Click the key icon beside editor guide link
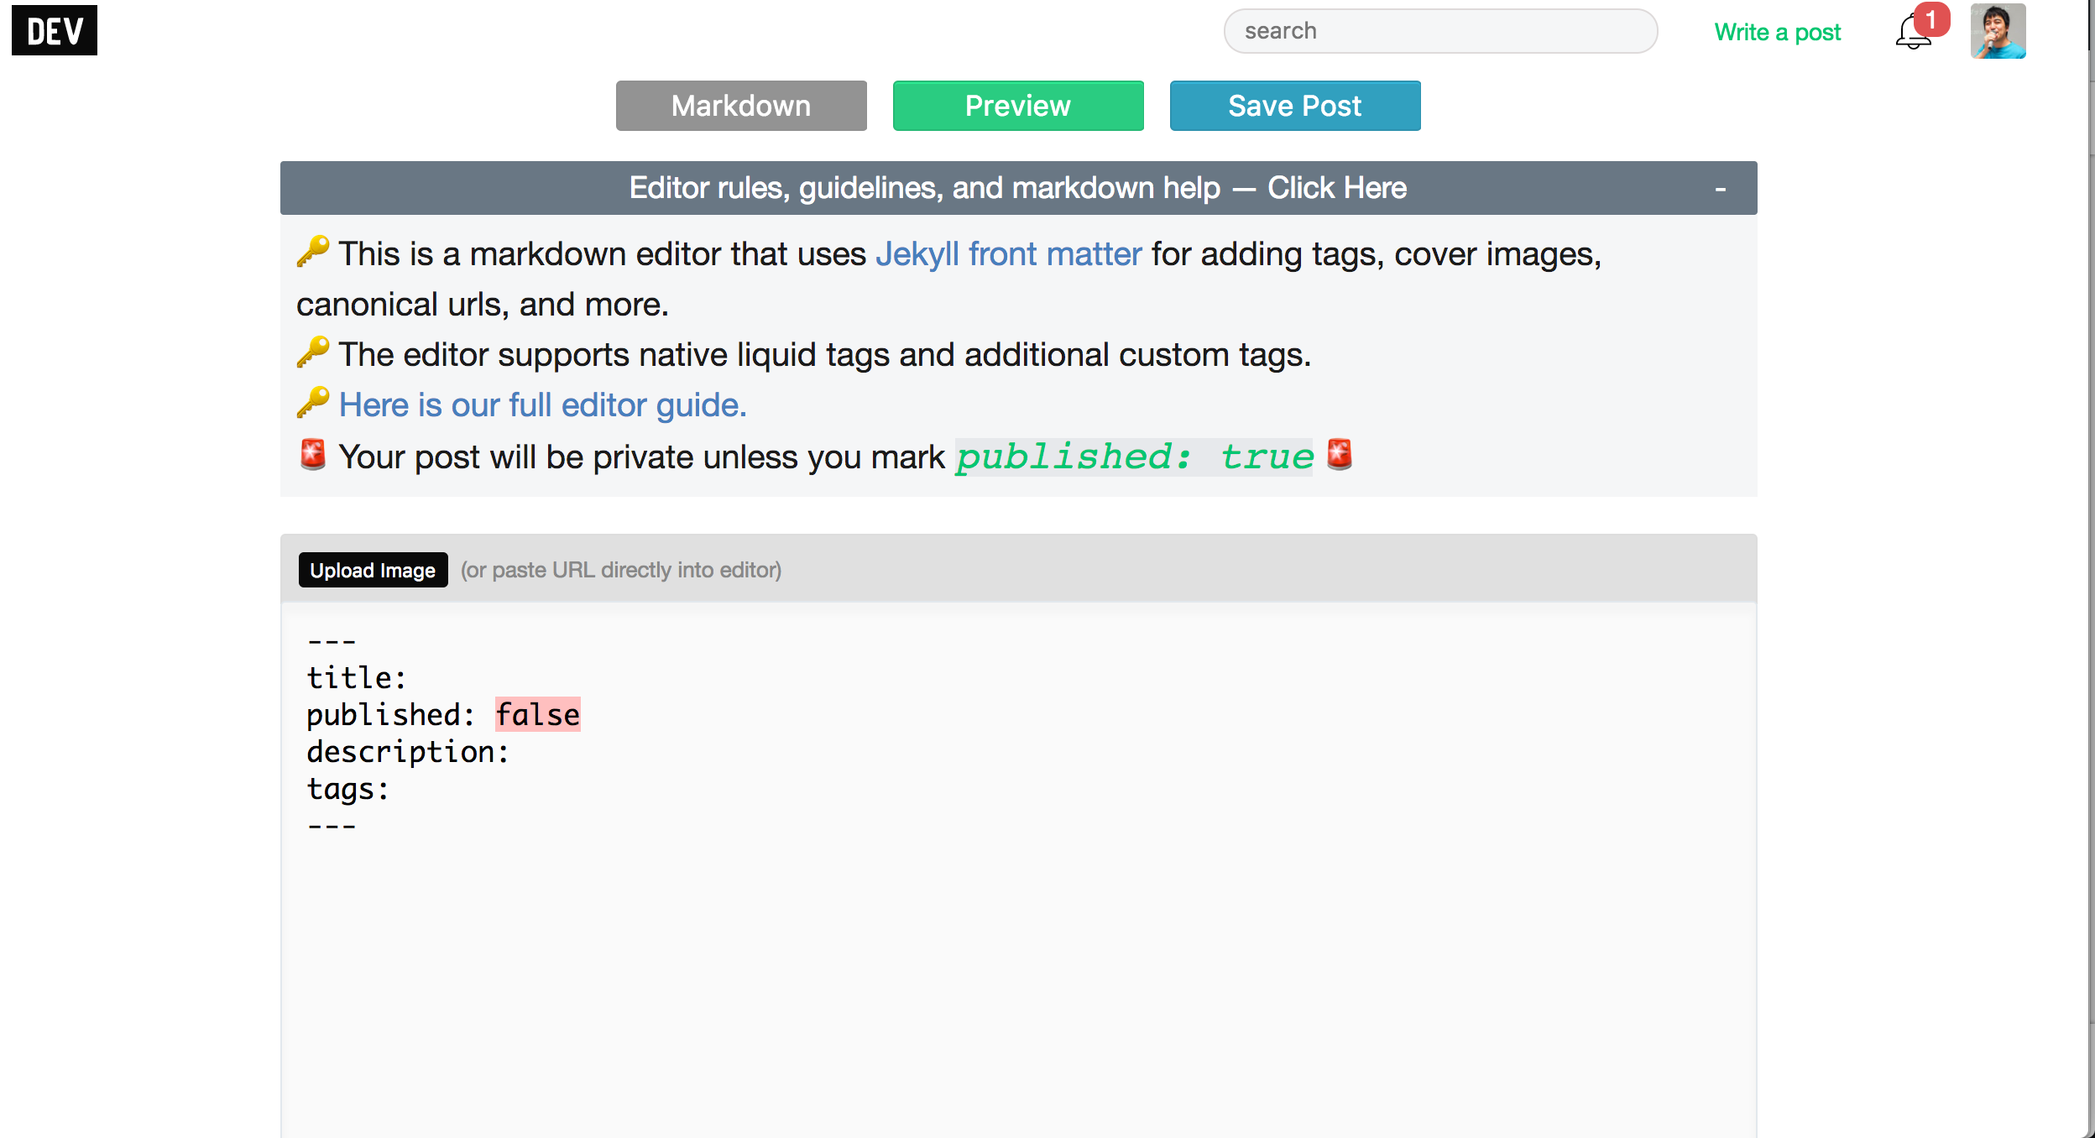Viewport: 2095px width, 1138px height. 313,403
